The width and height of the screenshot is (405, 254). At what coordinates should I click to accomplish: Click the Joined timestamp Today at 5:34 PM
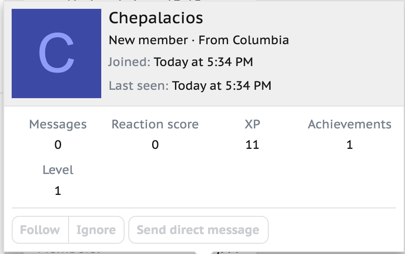tap(203, 62)
